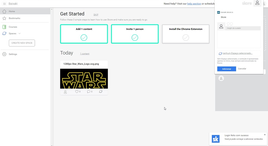Toggle the Add 1 content checkmark
268x146 pixels.
pos(84,38)
